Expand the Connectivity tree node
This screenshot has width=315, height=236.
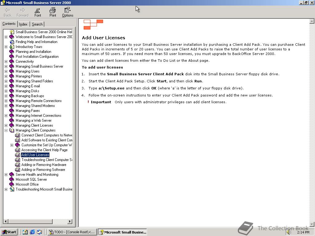pyautogui.click(x=6, y=61)
